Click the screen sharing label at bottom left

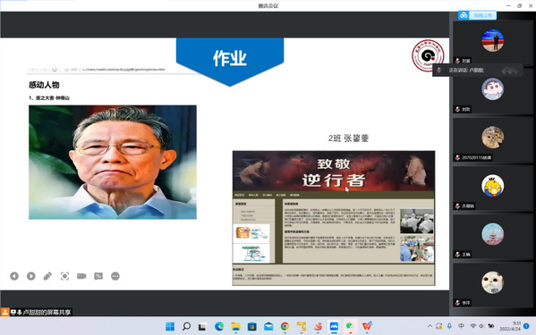pos(47,312)
